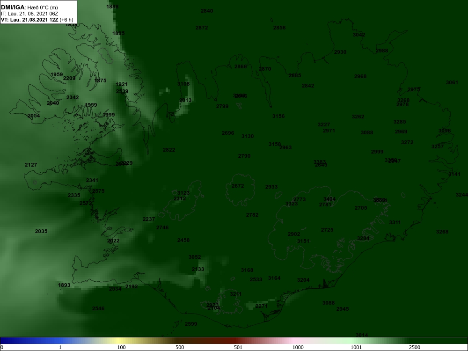Click the 3262 value
Screen dimensions: 468x351
(x=358, y=117)
